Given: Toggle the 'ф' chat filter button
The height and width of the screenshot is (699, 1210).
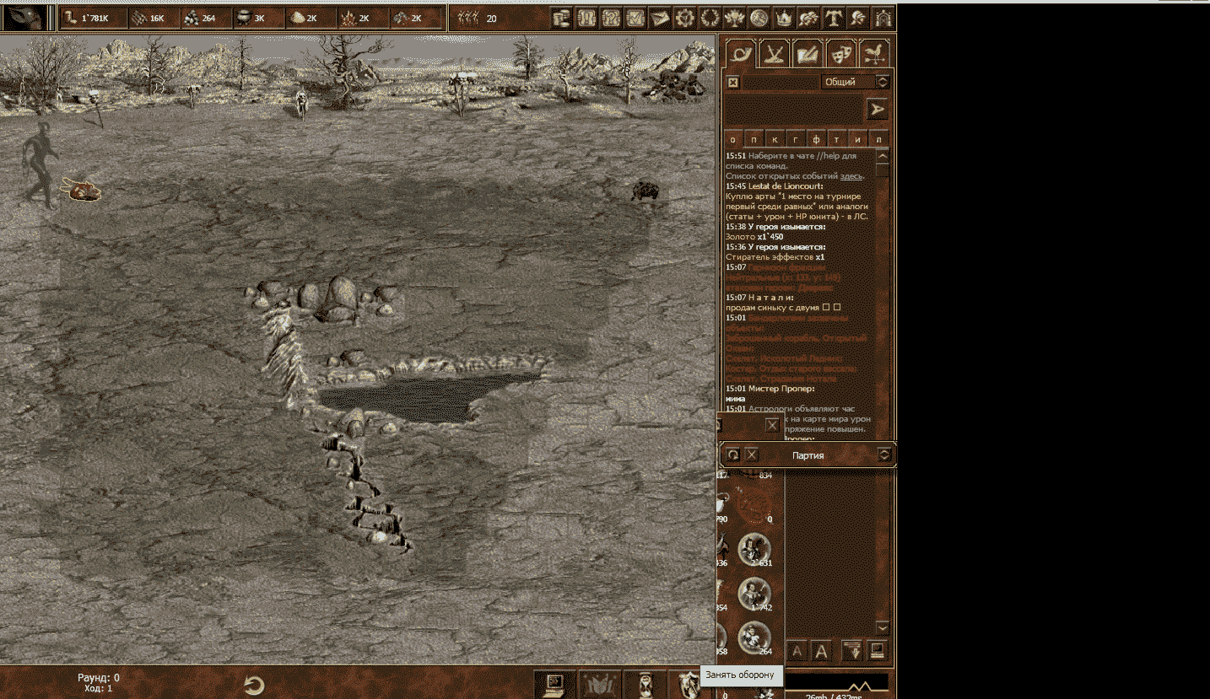Looking at the screenshot, I should [x=816, y=140].
